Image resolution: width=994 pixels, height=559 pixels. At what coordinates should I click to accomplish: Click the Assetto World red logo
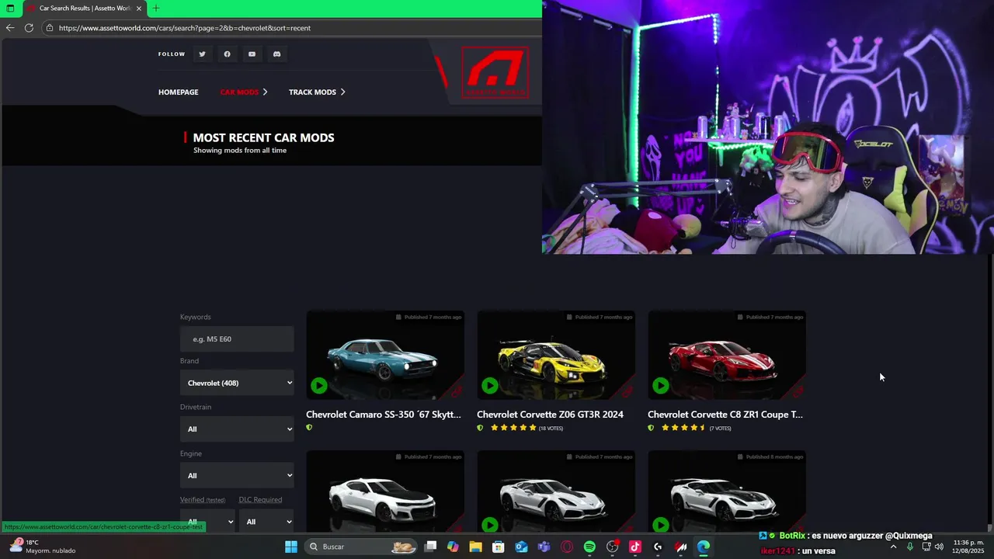point(495,72)
